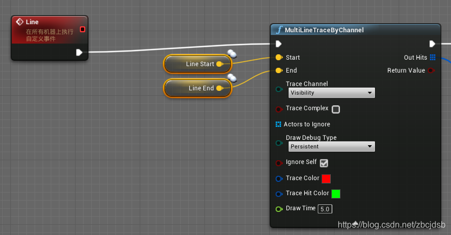Uncheck the Ignore Self checkbox

[x=324, y=163]
